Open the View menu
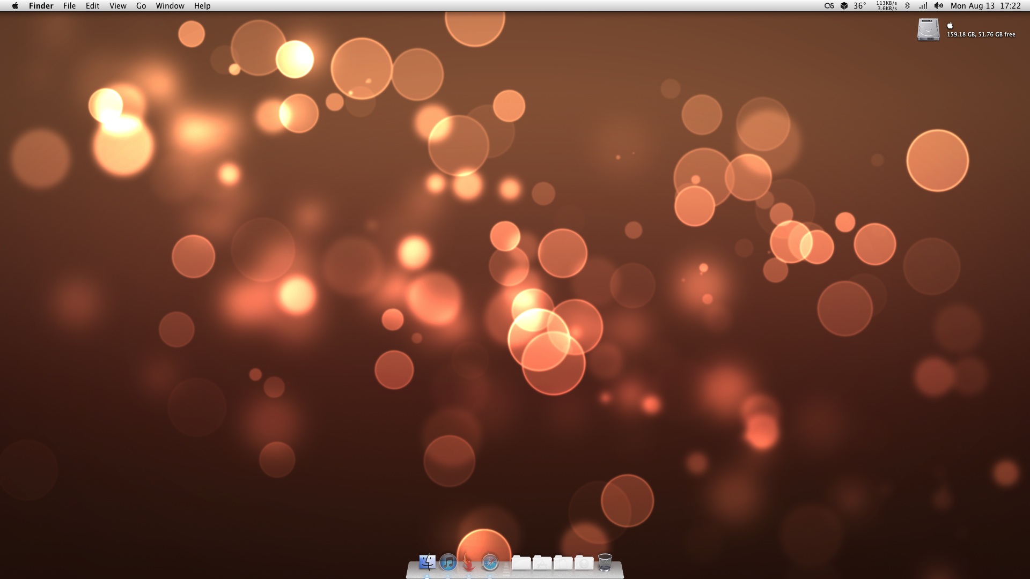Image resolution: width=1030 pixels, height=579 pixels. [117, 6]
